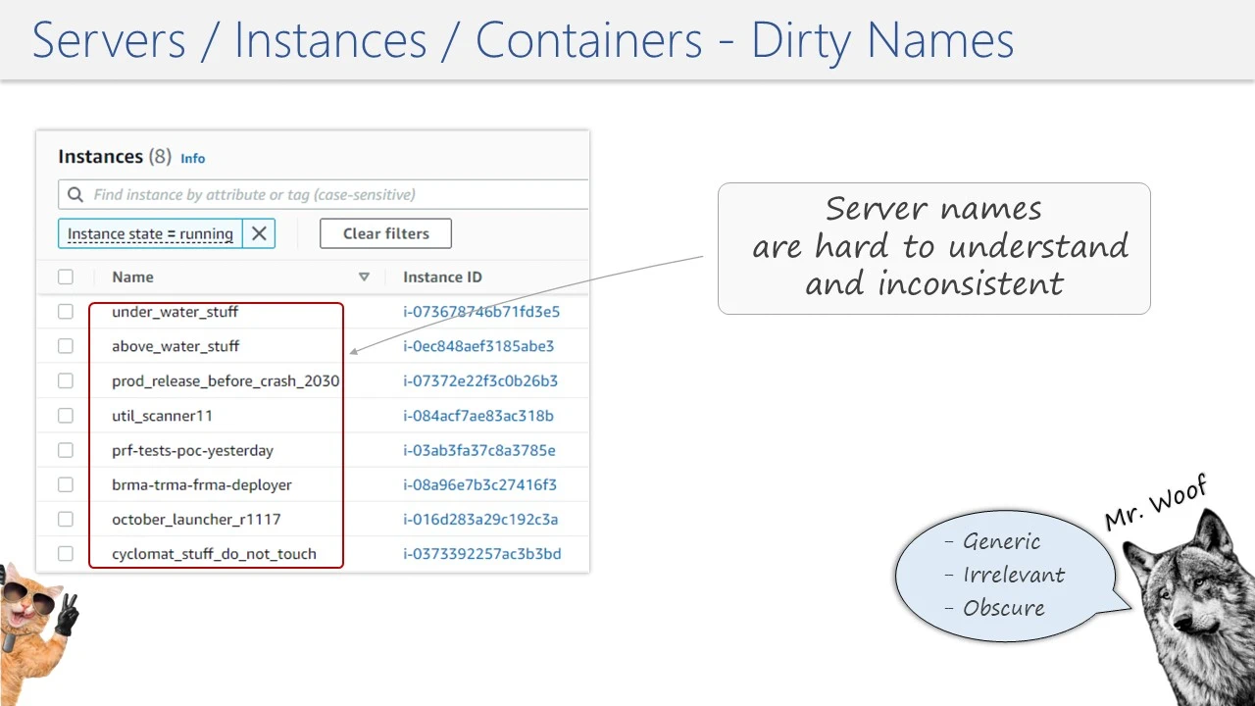Focus the Find instance search field

[333, 195]
